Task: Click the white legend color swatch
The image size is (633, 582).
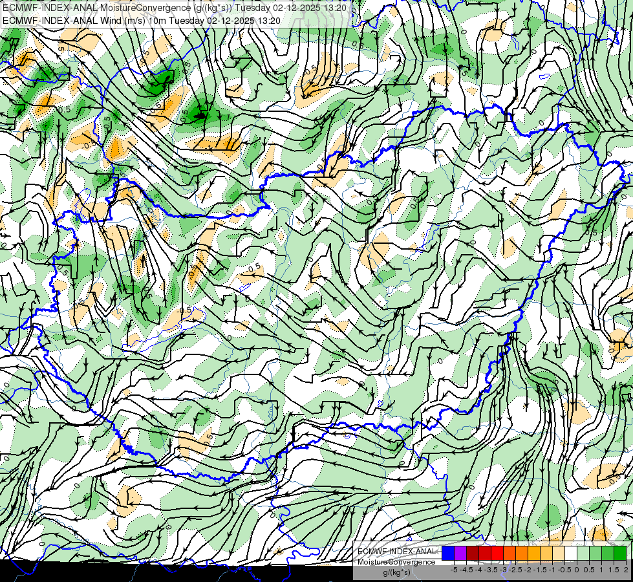Action: (571, 553)
